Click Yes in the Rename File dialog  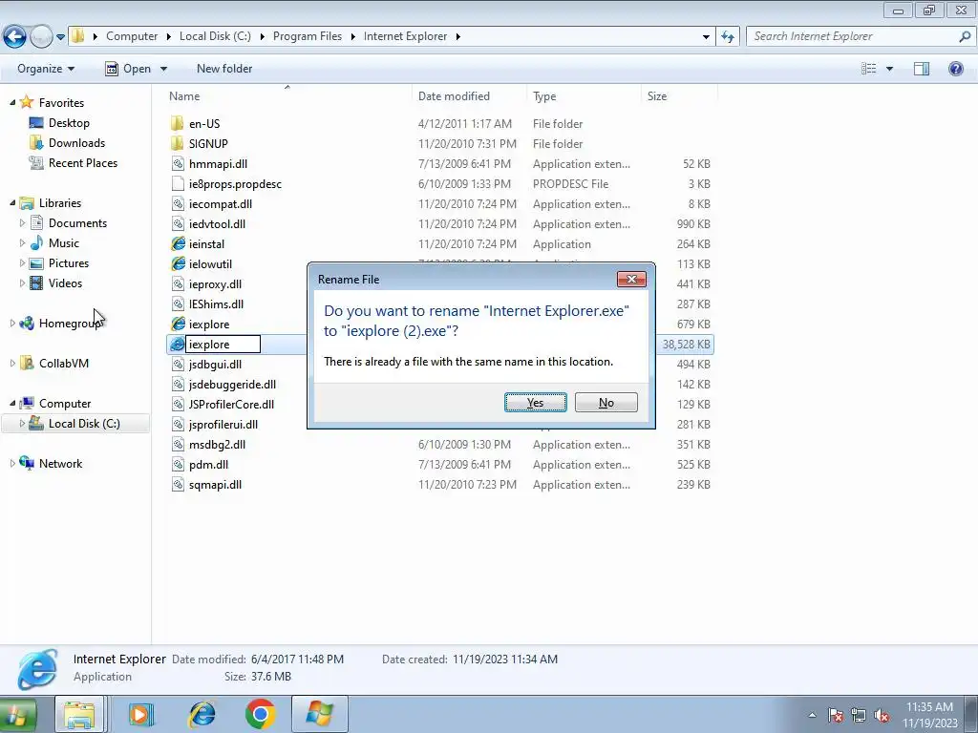pyautogui.click(x=535, y=403)
